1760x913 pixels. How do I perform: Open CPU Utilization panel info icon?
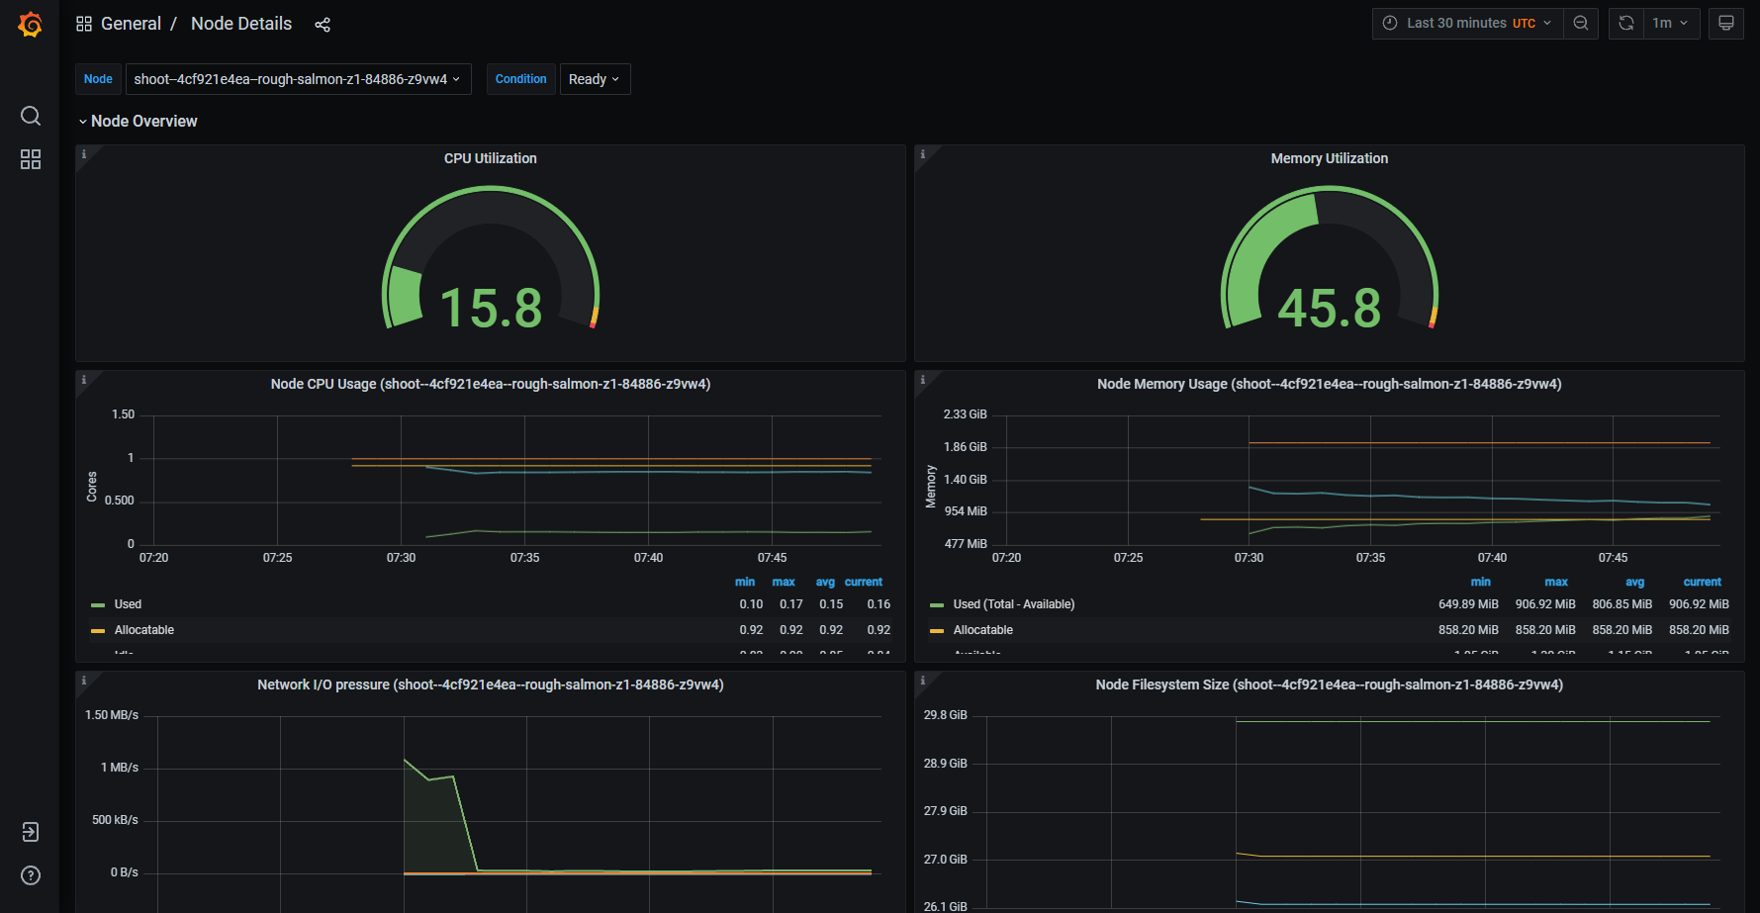pyautogui.click(x=84, y=154)
